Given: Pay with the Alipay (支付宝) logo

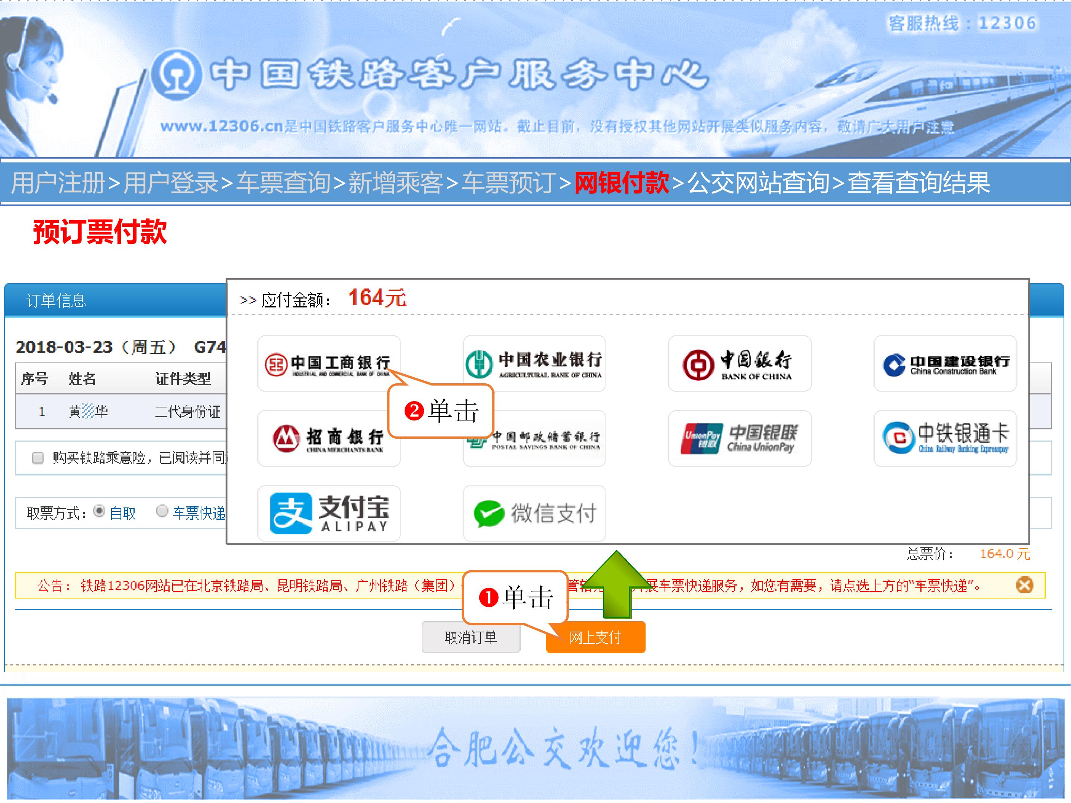Looking at the screenshot, I should pos(329,513).
